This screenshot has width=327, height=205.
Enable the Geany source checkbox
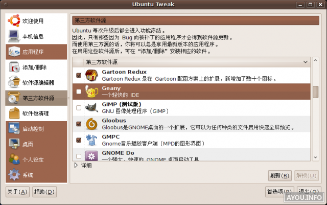tap(79, 92)
